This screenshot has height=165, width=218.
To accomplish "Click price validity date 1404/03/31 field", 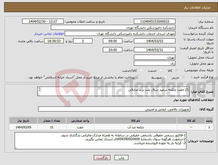I will (x=154, y=50).
